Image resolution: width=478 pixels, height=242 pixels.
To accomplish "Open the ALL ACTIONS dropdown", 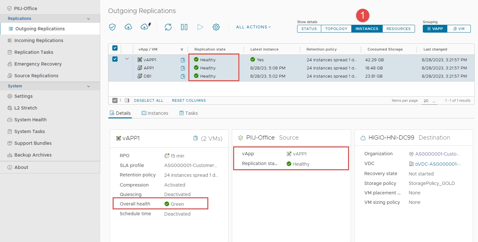I will [x=253, y=27].
